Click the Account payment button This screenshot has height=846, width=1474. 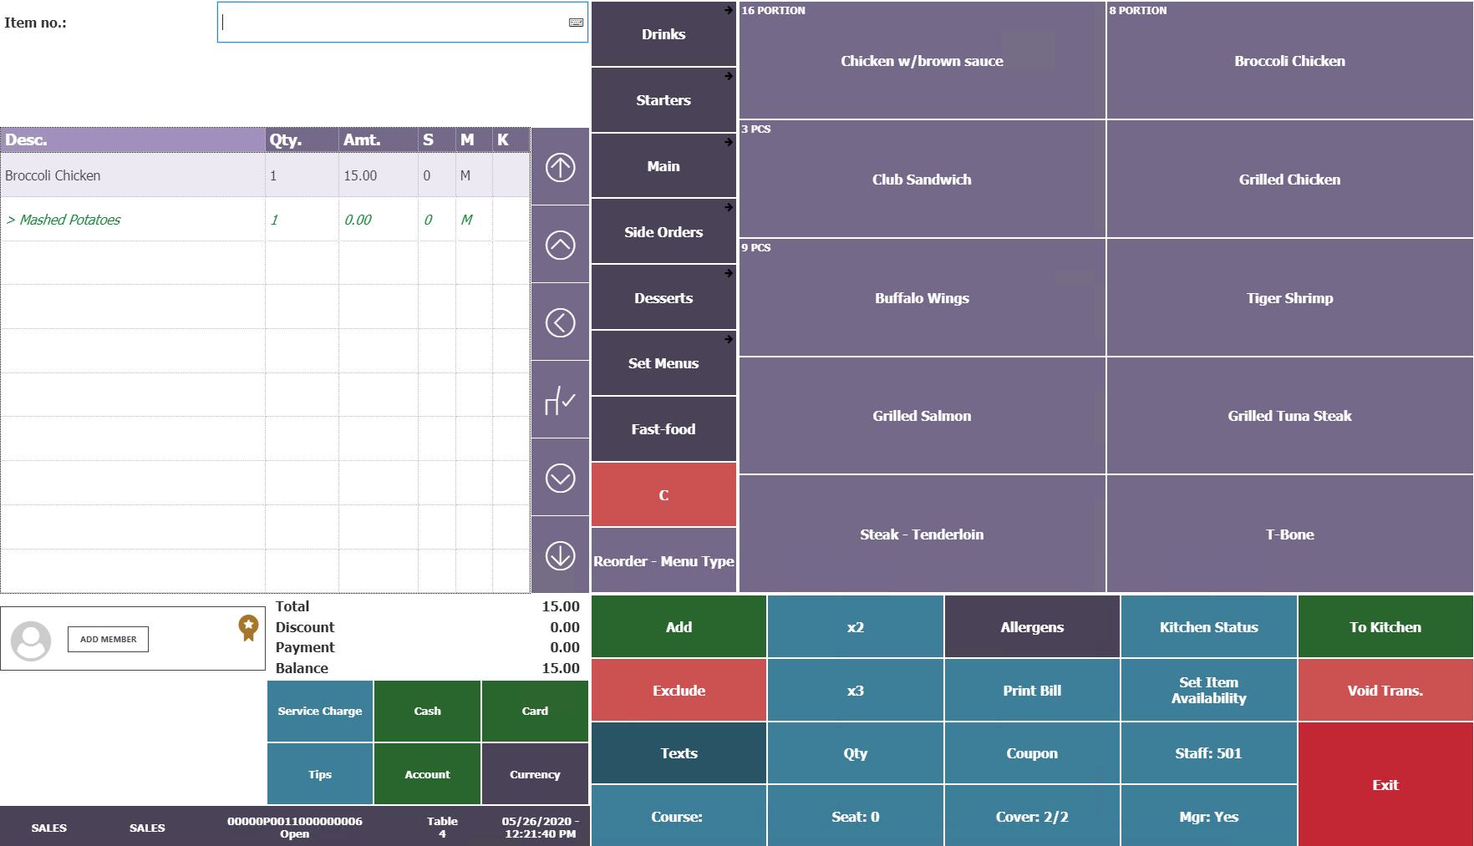[427, 775]
